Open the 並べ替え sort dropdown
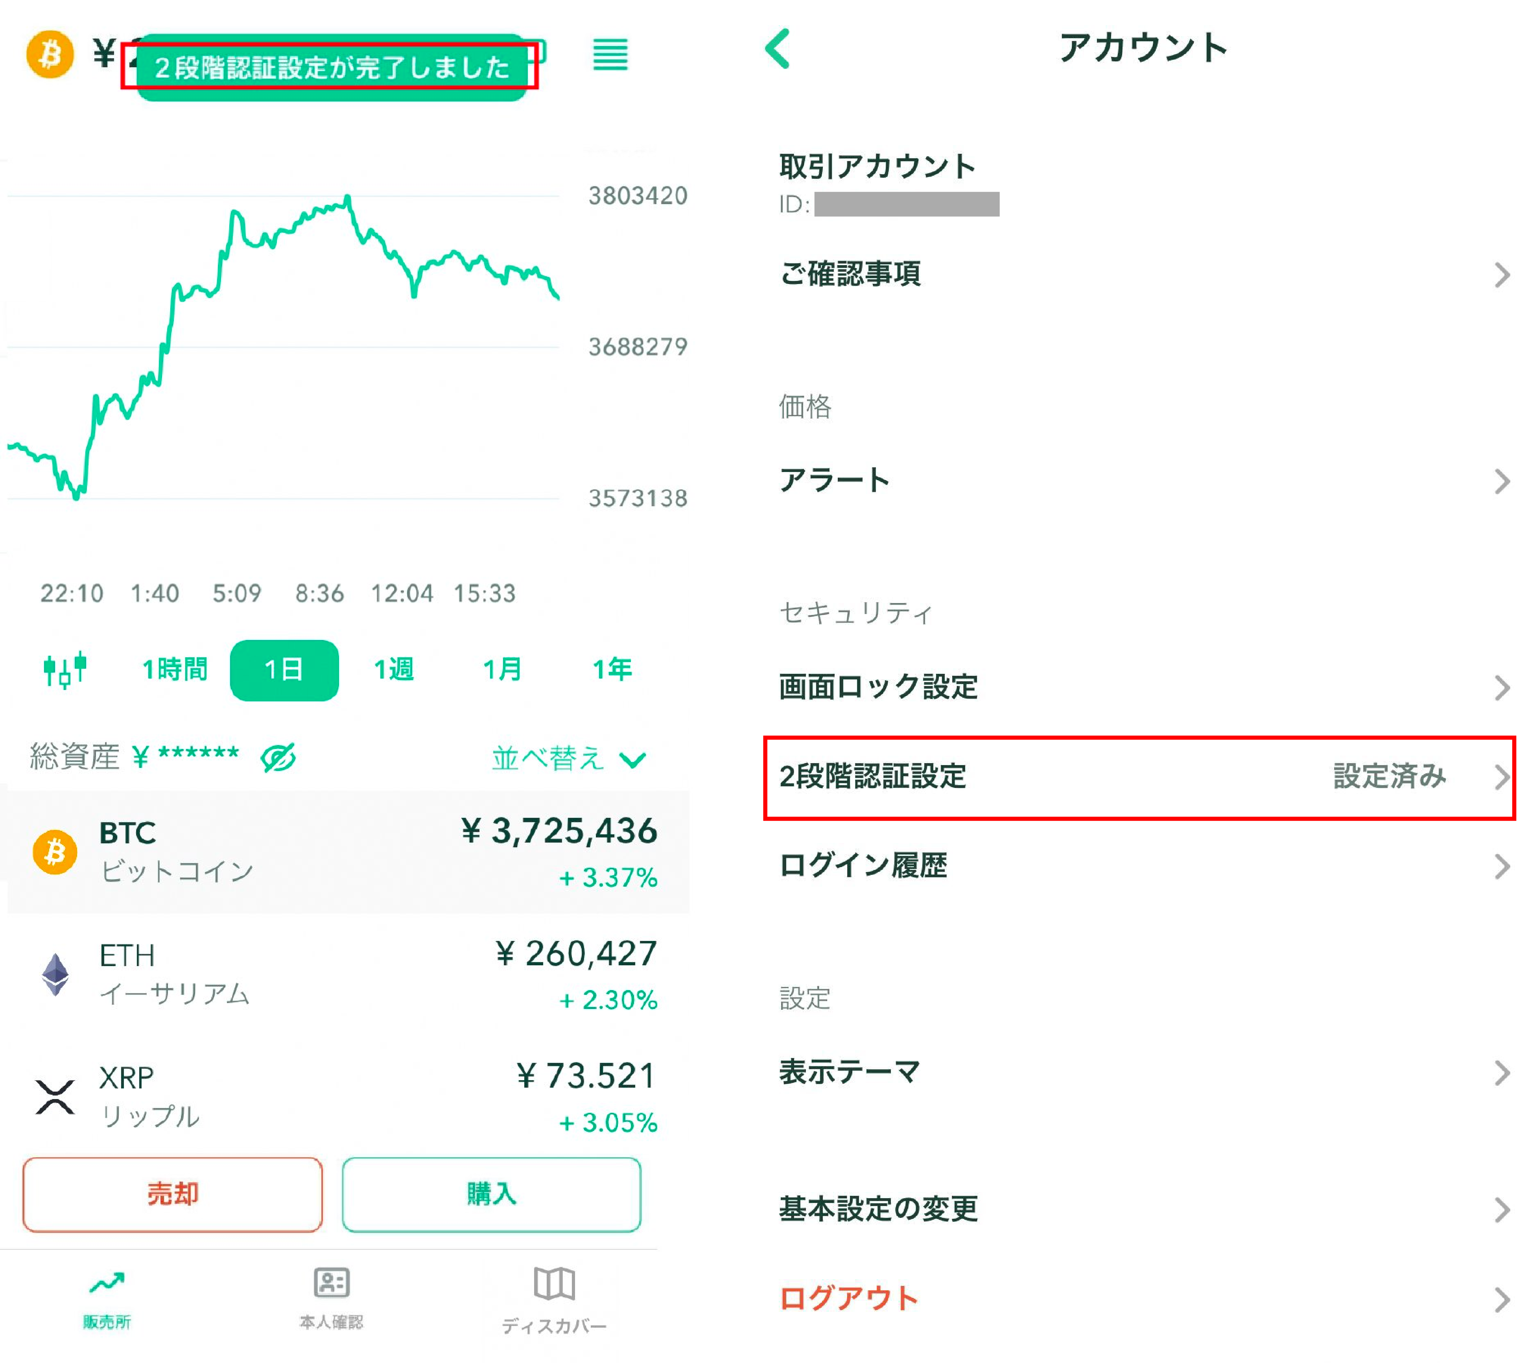 [569, 759]
